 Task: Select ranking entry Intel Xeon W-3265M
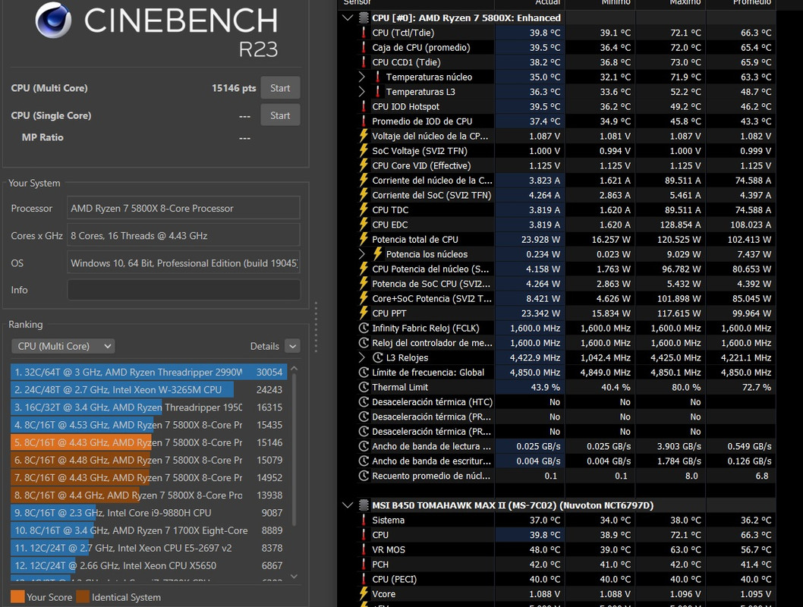(x=149, y=390)
